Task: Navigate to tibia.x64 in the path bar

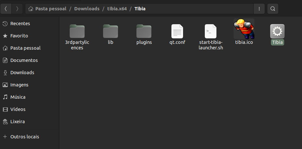Action: tap(117, 9)
